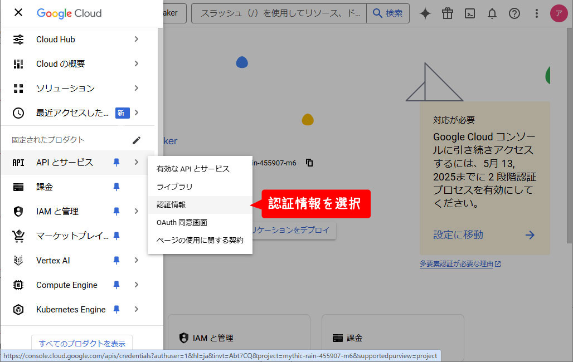Screen dimensions: 573x362
Task: Open the 課金 quick access card
Action: (x=393, y=338)
